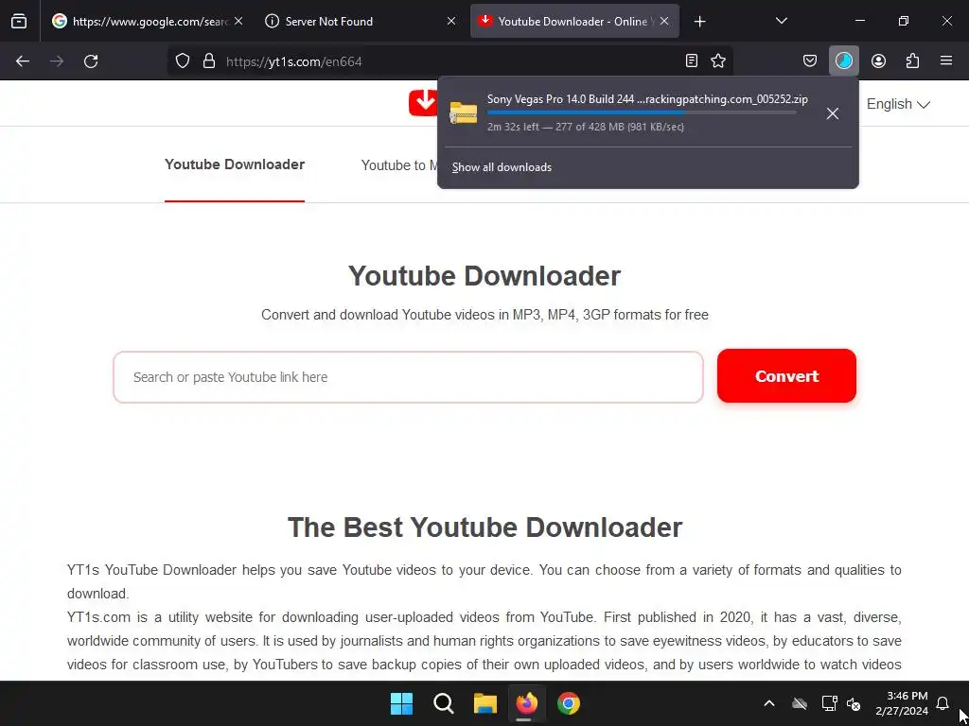The height and width of the screenshot is (726, 969).
Task: Open the OneDrive tray icon
Action: click(x=800, y=703)
